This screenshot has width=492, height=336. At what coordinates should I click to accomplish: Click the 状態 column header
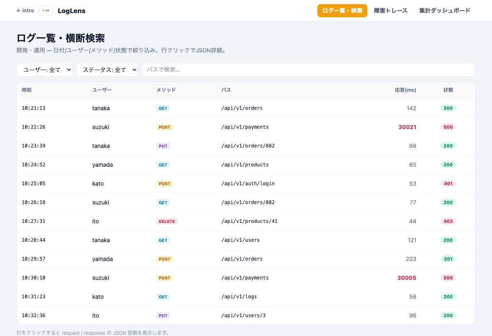coord(448,90)
